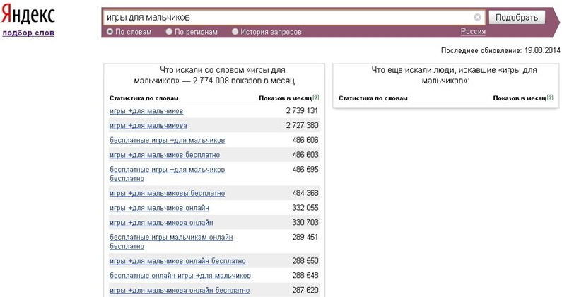Open 'бесплатные игры +для мальчиков' keyword link

point(168,140)
